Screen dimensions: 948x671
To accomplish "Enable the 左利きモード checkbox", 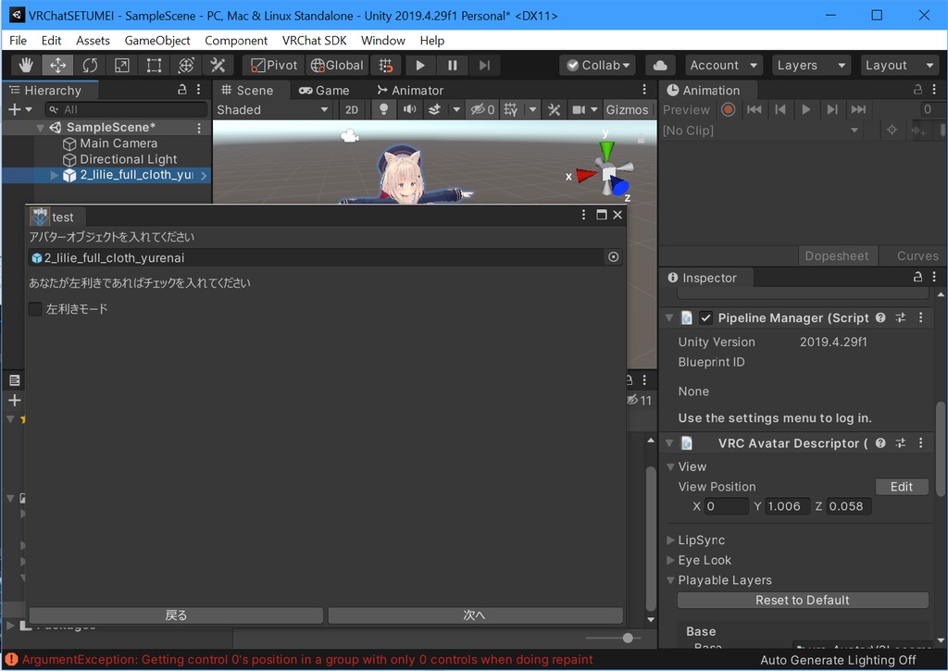I will coord(35,309).
